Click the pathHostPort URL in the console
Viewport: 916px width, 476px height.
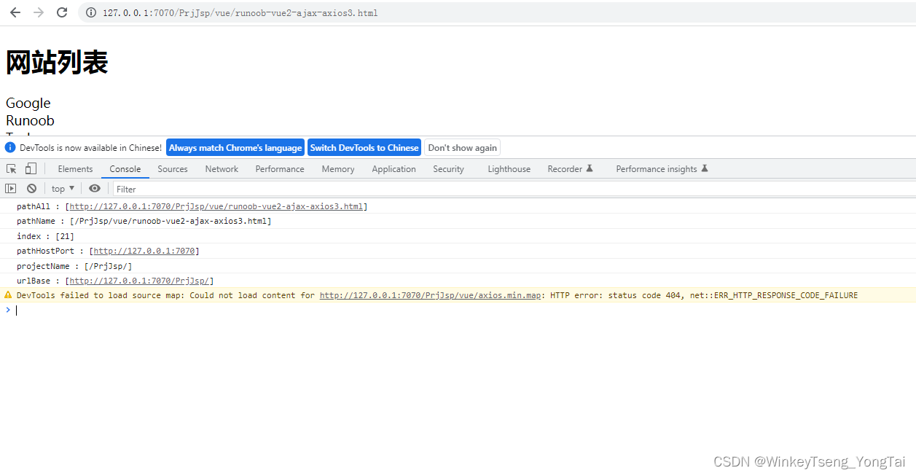(144, 251)
